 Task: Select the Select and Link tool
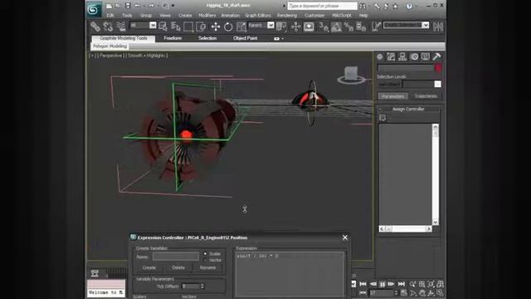(x=95, y=27)
